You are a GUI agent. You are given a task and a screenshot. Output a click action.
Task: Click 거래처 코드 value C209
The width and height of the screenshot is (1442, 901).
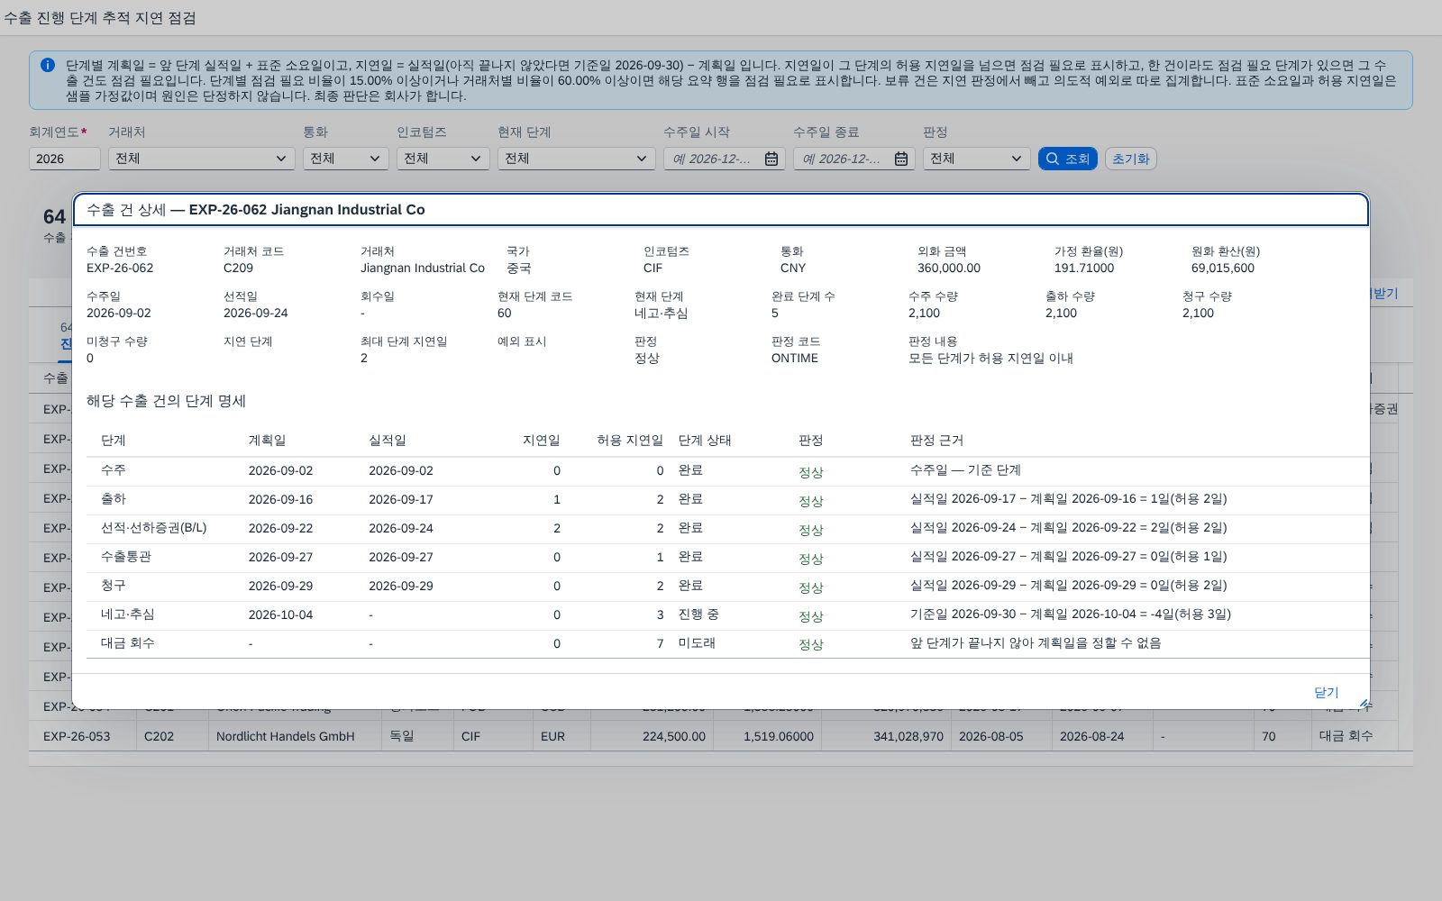[238, 268]
